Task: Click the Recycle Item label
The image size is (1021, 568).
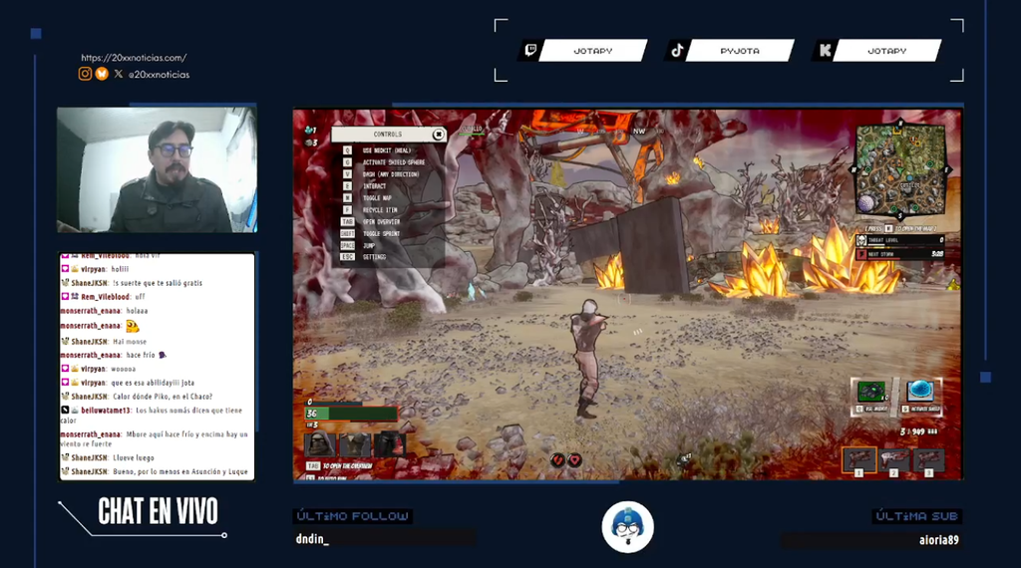Action: coord(380,210)
